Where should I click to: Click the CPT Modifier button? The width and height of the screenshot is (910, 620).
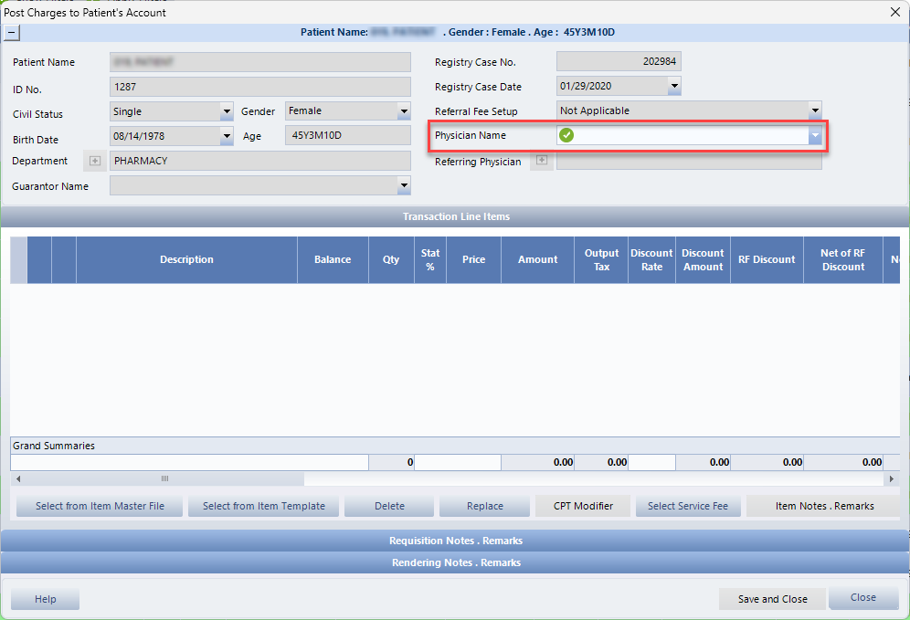pos(581,506)
